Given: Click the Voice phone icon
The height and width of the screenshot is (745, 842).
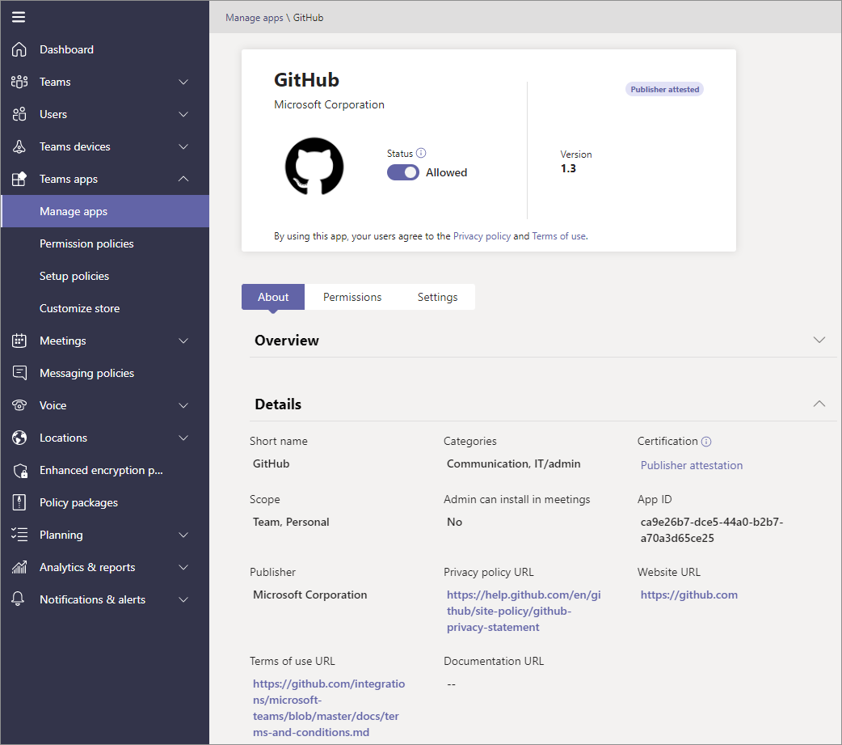Looking at the screenshot, I should [x=19, y=405].
